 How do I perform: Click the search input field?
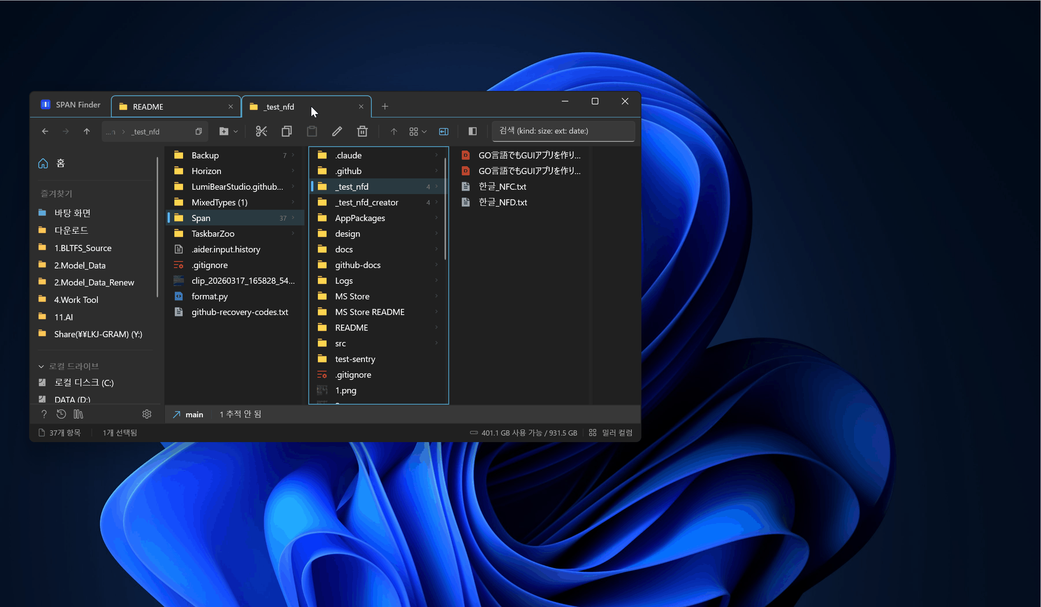[x=563, y=131]
